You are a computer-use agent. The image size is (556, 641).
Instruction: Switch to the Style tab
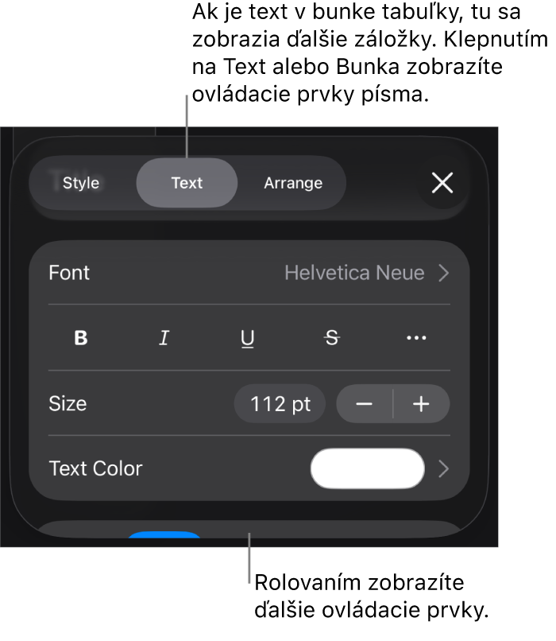pyautogui.click(x=81, y=183)
